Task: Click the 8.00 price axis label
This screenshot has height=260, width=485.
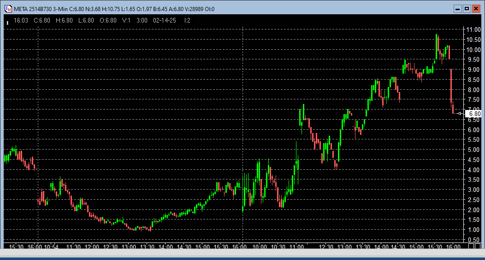Action: pyautogui.click(x=473, y=90)
